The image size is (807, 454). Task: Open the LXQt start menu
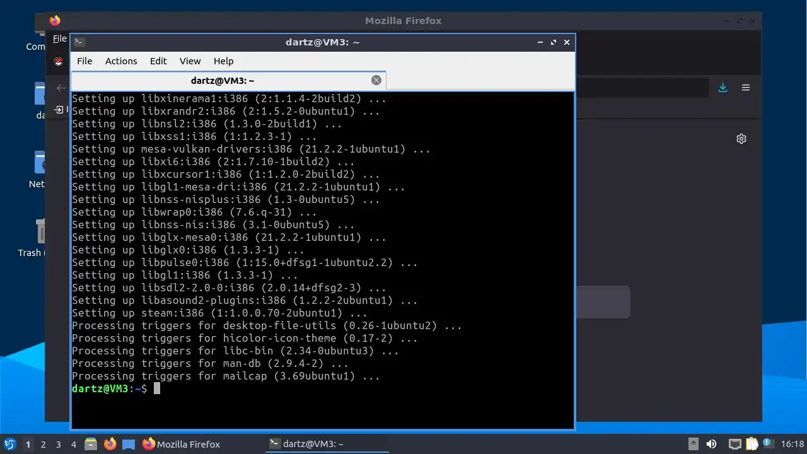(9, 444)
